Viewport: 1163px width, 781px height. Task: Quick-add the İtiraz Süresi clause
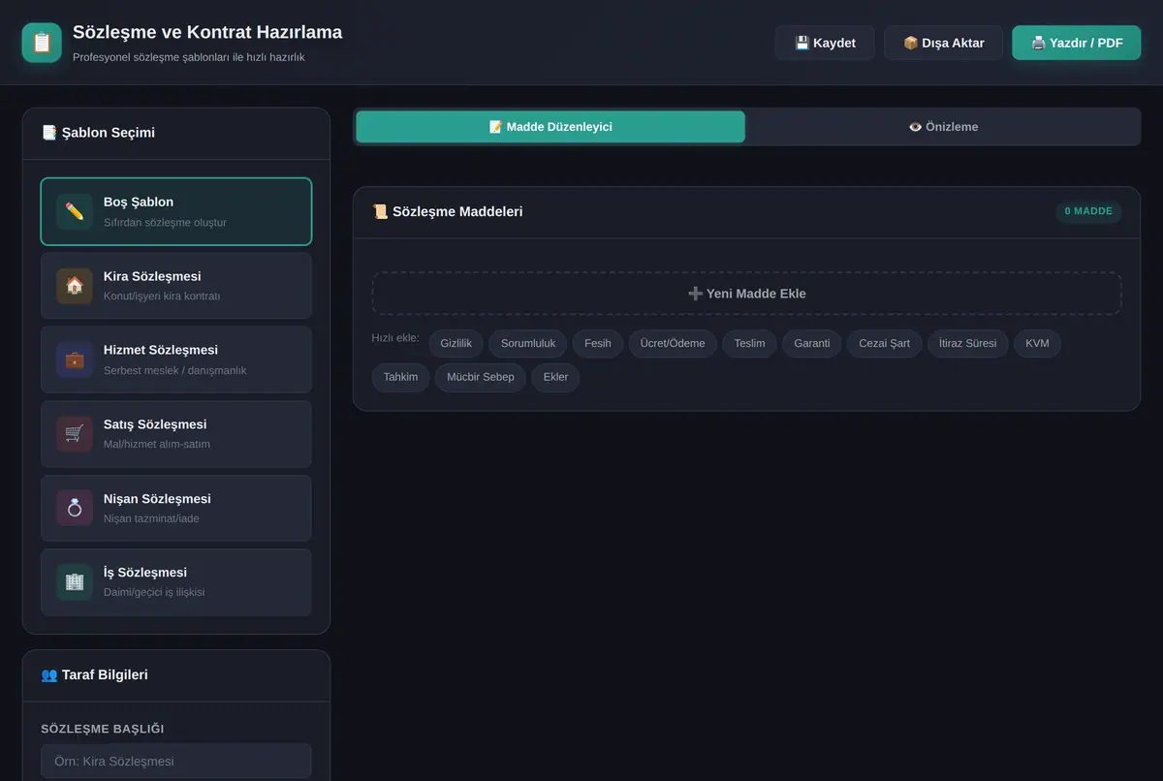pyautogui.click(x=967, y=344)
